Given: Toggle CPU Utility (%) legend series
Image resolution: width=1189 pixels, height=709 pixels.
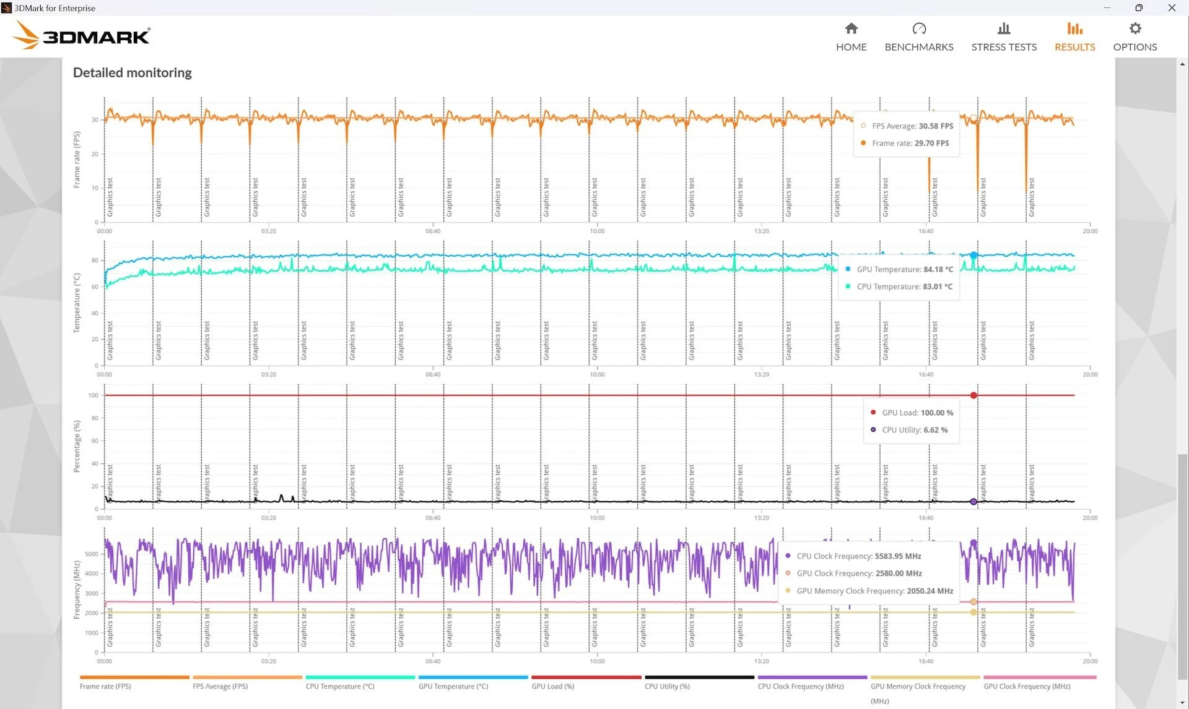Looking at the screenshot, I should [x=667, y=686].
